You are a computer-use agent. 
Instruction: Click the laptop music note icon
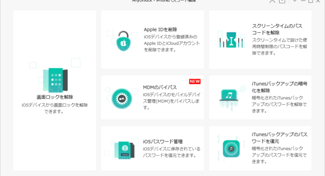229,96
